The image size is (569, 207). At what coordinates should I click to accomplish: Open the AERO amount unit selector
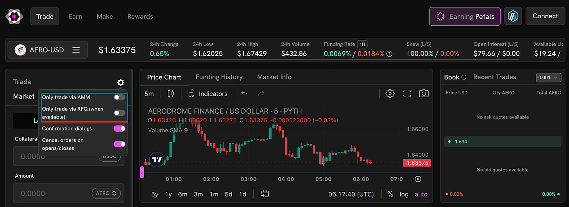pyautogui.click(x=106, y=193)
